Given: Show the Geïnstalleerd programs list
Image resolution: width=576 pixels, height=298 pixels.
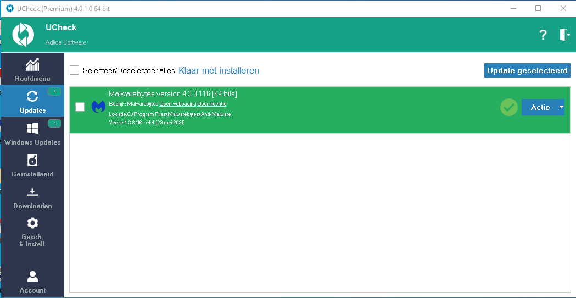Looking at the screenshot, I should point(32,165).
